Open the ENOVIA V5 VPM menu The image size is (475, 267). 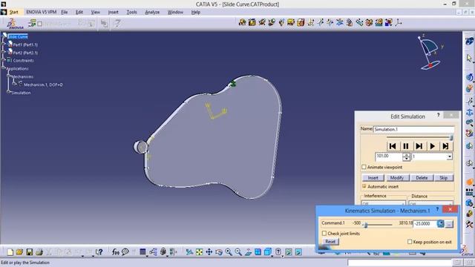click(42, 12)
